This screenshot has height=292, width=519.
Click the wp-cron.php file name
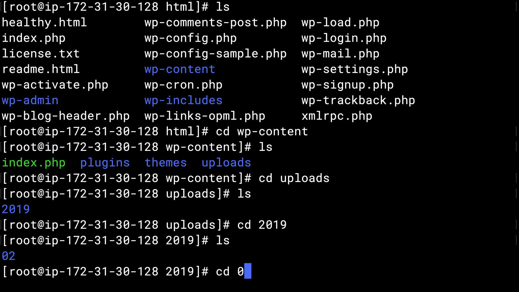click(183, 85)
